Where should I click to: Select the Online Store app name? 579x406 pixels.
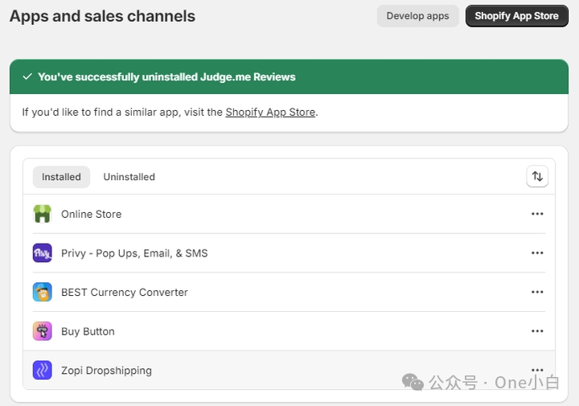click(x=91, y=215)
